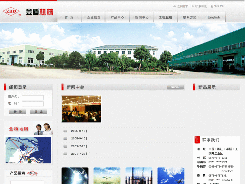
Task: Click the home icon beside 返回首页
Action: [x=174, y=6]
